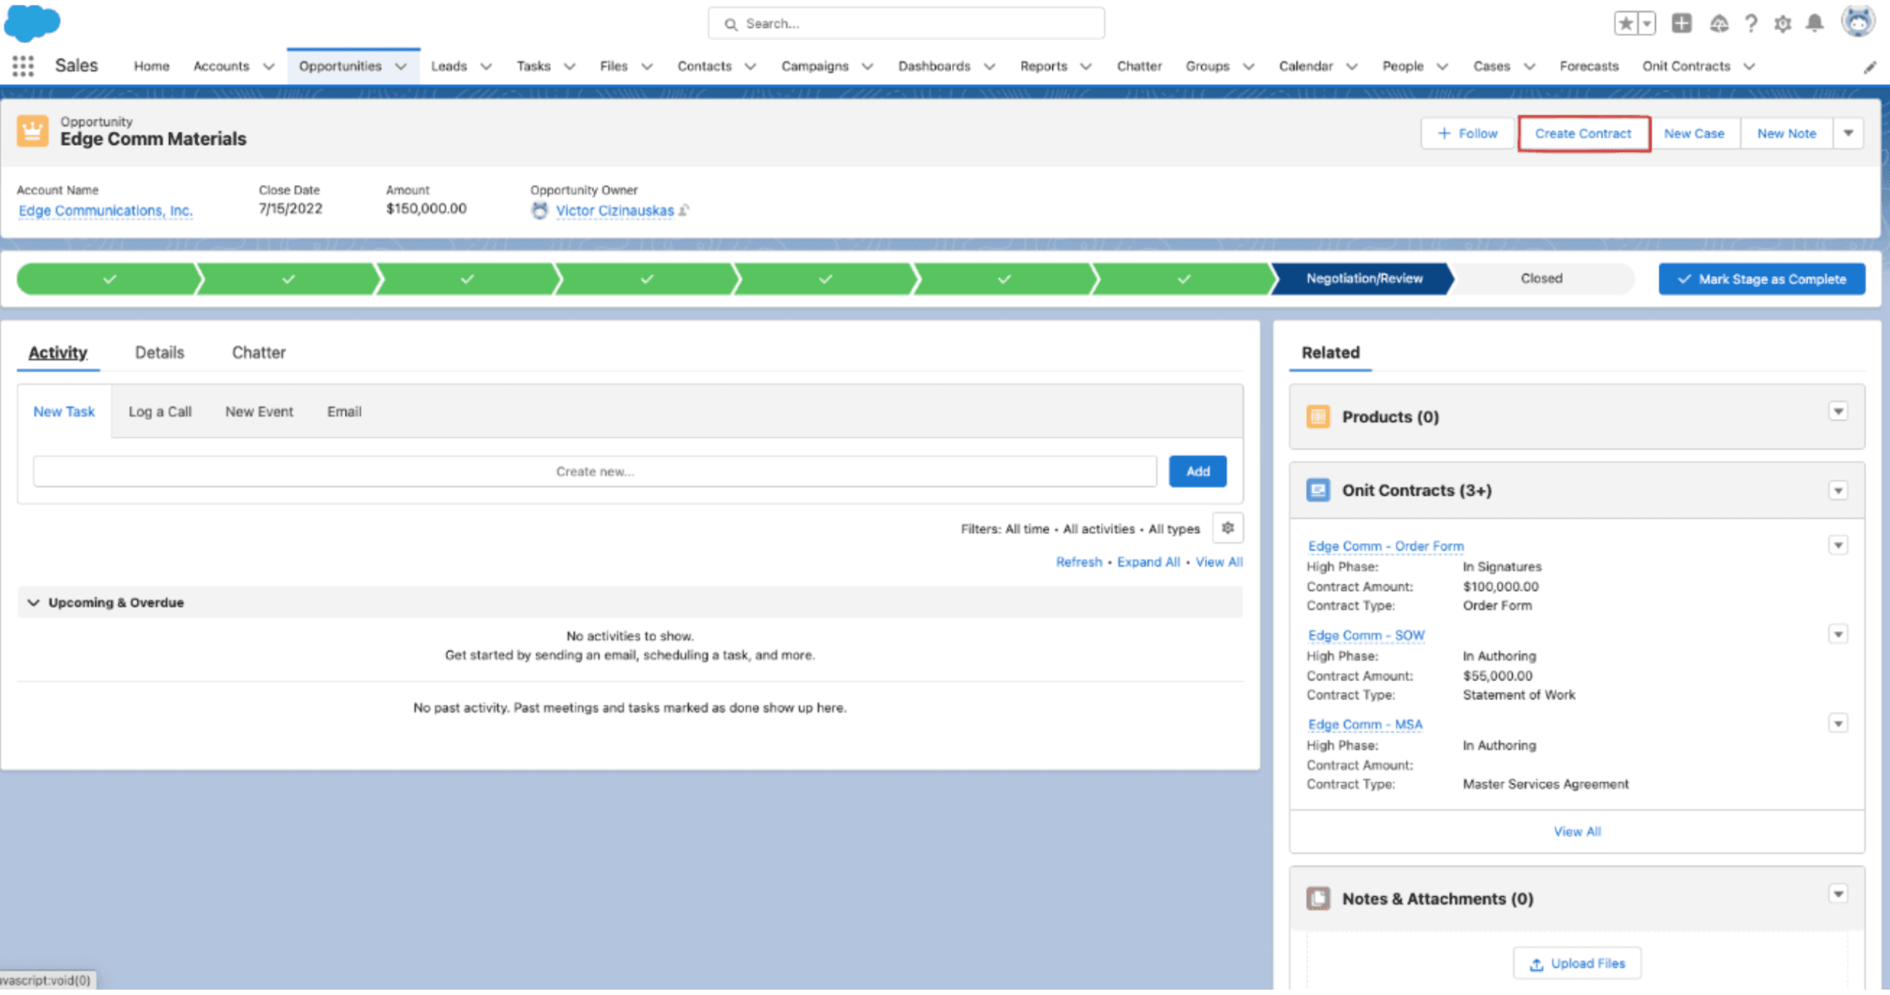Click the Upload Files button
The height and width of the screenshot is (995, 1890).
click(1577, 963)
